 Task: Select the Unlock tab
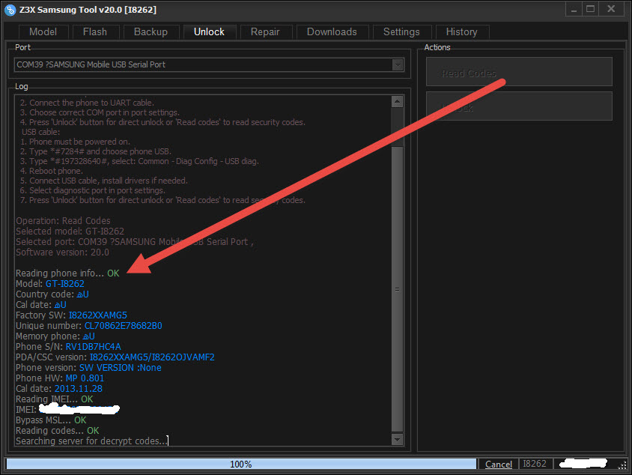click(209, 32)
